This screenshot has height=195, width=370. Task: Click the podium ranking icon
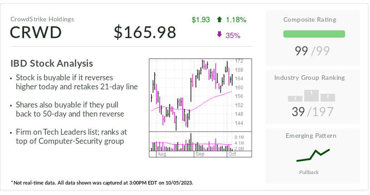(312, 95)
